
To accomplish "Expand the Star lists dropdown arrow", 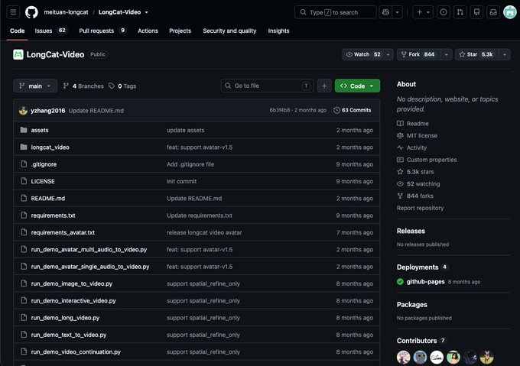I will point(505,54).
